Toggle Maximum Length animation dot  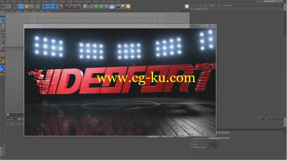click(x=191, y=147)
